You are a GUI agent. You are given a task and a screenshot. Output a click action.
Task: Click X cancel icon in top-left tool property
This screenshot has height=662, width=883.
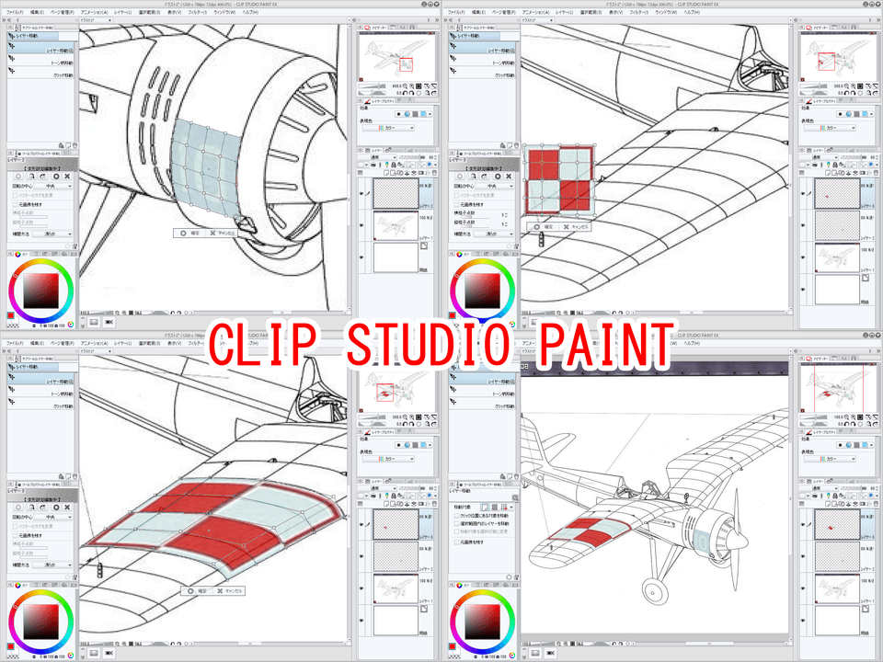67,177
